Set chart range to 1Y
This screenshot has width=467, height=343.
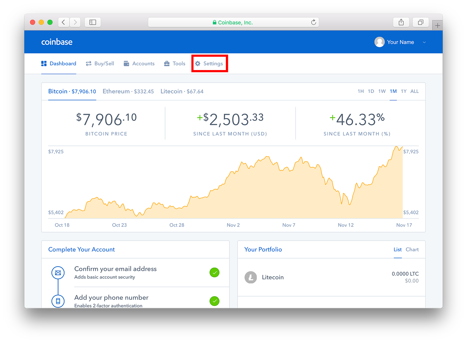[404, 91]
